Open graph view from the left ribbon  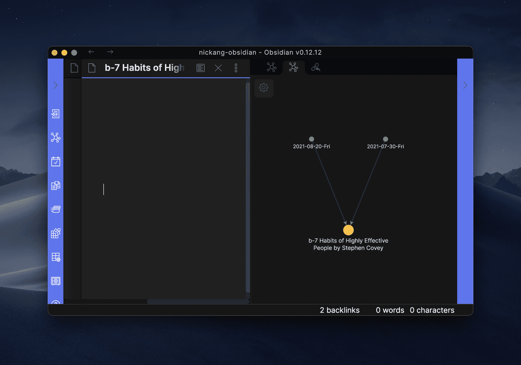click(x=55, y=137)
